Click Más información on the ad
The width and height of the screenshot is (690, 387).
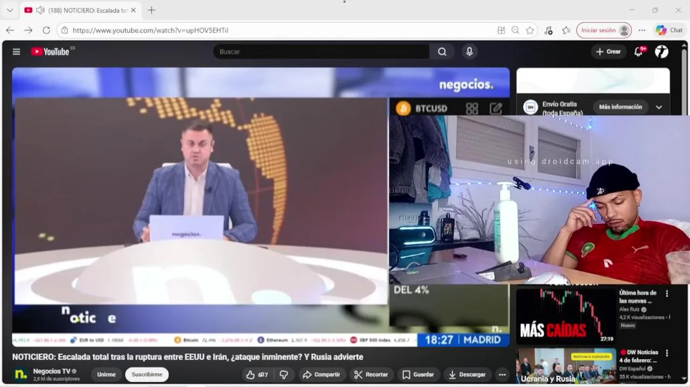[x=620, y=107]
